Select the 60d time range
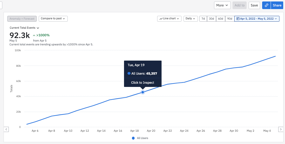 [220, 19]
